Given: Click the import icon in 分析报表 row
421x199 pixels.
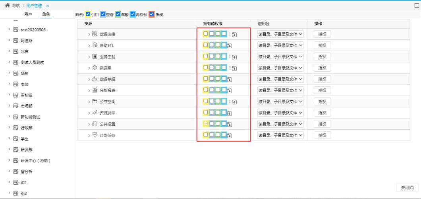Looking at the screenshot, I should click(x=230, y=91).
